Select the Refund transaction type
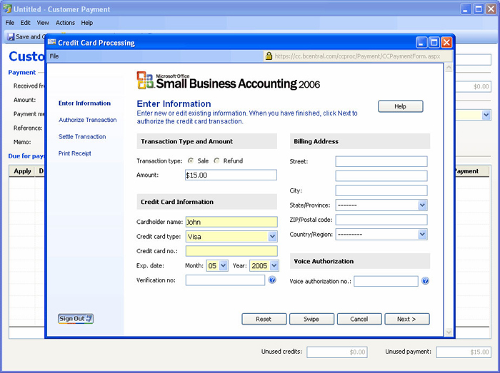Image resolution: width=500 pixels, height=373 pixels. click(216, 161)
